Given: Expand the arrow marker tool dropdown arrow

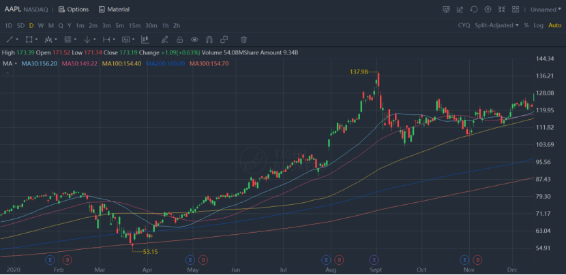Looking at the screenshot, I should point(95,39).
